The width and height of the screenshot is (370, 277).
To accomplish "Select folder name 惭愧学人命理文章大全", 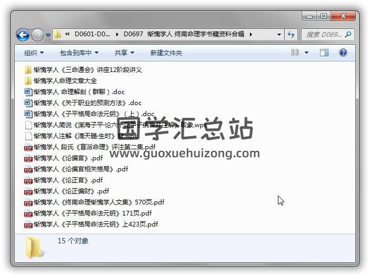I will pos(65,81).
